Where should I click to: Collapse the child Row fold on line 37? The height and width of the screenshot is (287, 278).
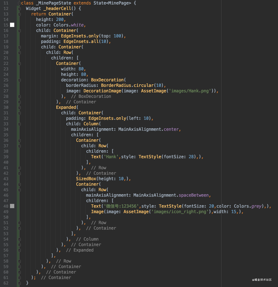click(x=19, y=146)
